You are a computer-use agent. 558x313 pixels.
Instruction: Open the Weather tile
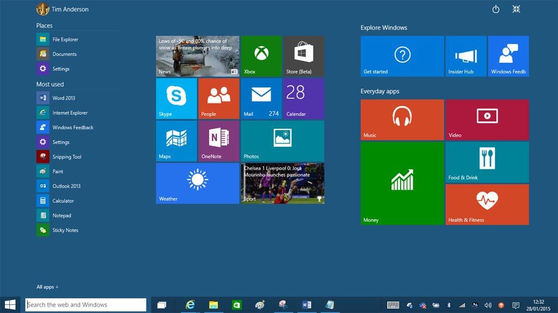(x=198, y=183)
